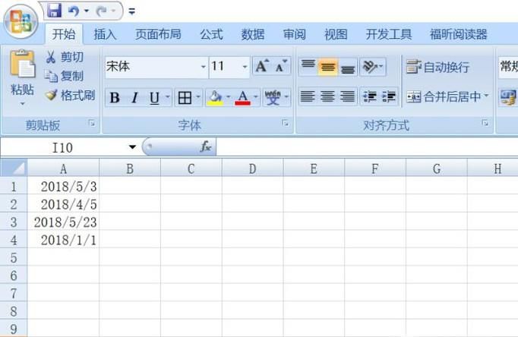Image resolution: width=518 pixels, height=337 pixels.
Task: Increase the indent level
Action: (389, 96)
